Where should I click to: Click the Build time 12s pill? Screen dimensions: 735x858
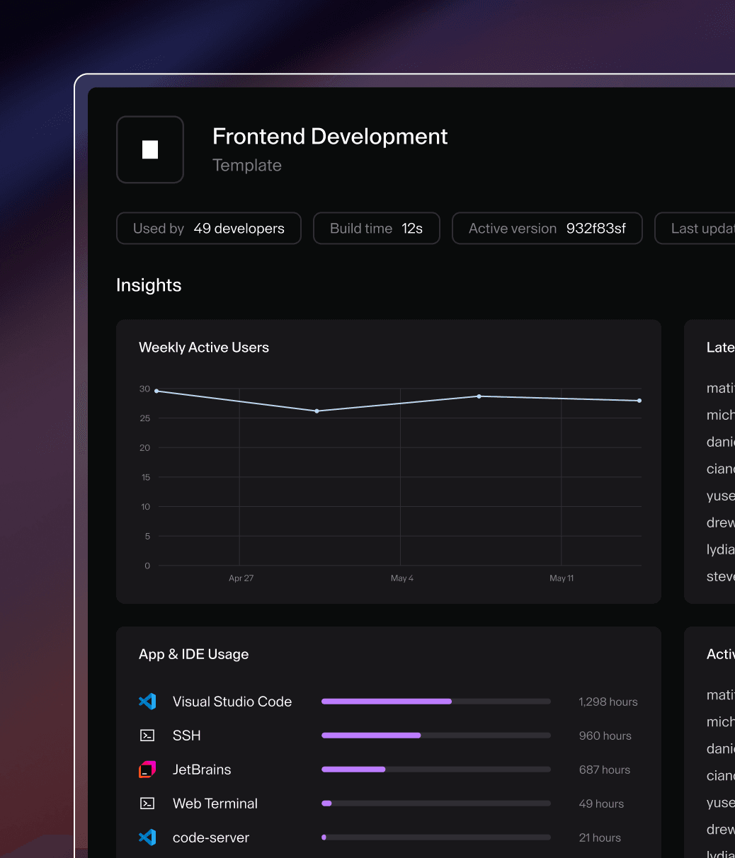click(377, 229)
